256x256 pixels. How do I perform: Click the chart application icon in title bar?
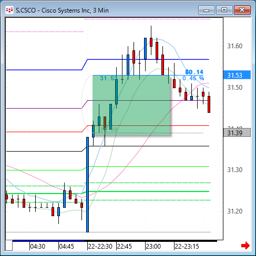pos(9,10)
